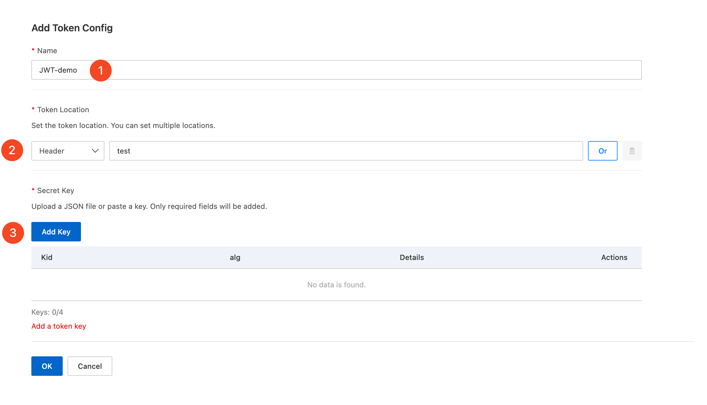Click the red step 3 badge
Image resolution: width=707 pixels, height=405 pixels.
(x=13, y=233)
